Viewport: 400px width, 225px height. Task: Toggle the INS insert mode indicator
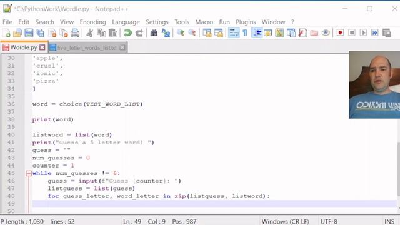point(389,221)
